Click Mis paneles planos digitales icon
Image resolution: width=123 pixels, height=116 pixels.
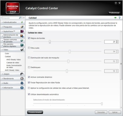tap(22, 45)
